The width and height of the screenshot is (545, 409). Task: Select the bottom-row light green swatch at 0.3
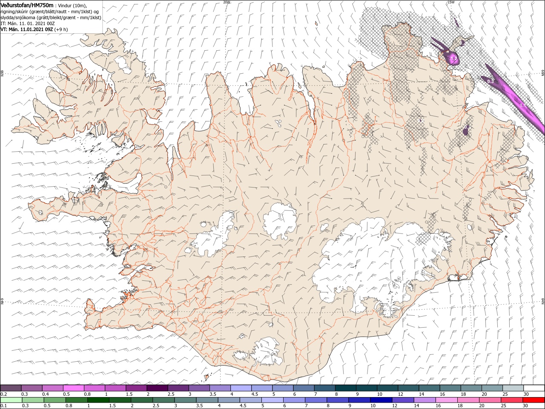[33, 400]
